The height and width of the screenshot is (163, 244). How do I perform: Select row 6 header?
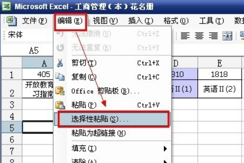(x=12, y=139)
